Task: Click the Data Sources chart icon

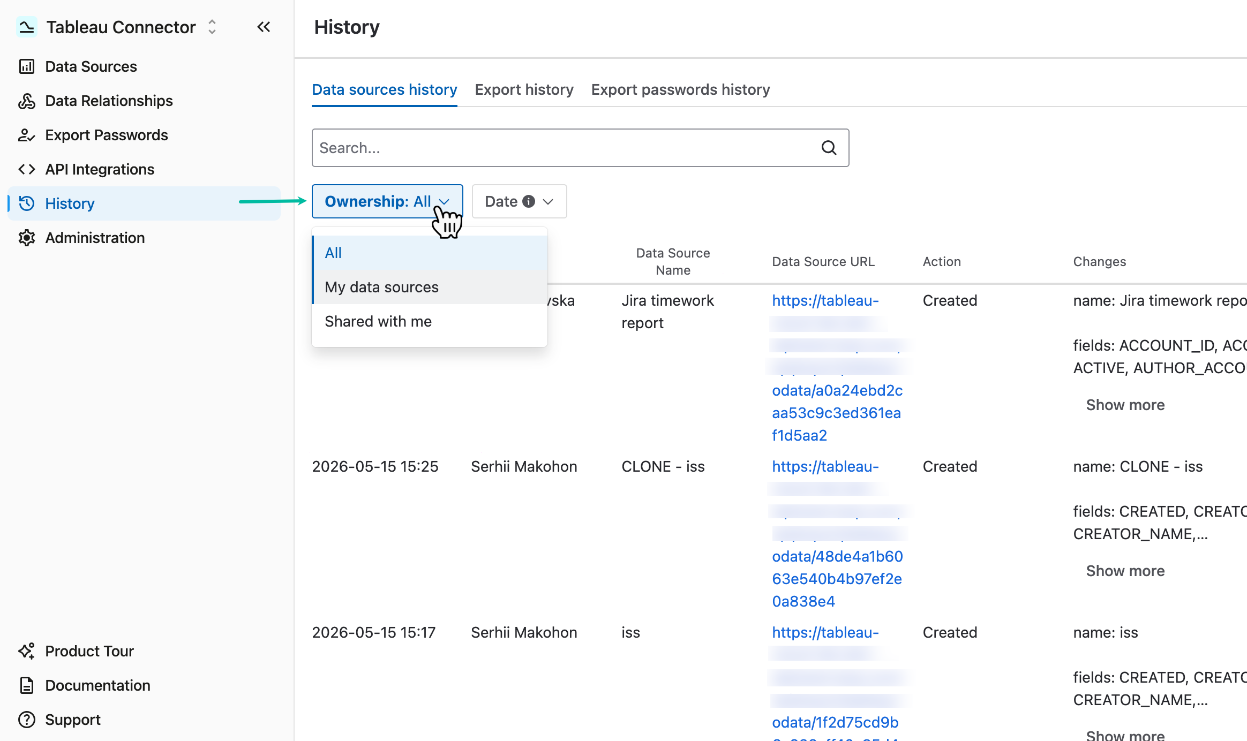Action: (27, 66)
